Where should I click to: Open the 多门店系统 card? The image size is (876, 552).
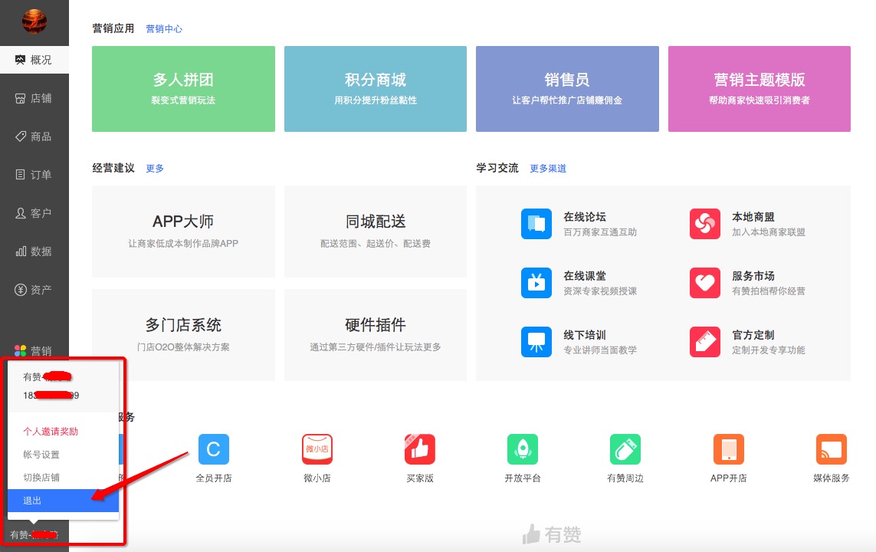(183, 335)
